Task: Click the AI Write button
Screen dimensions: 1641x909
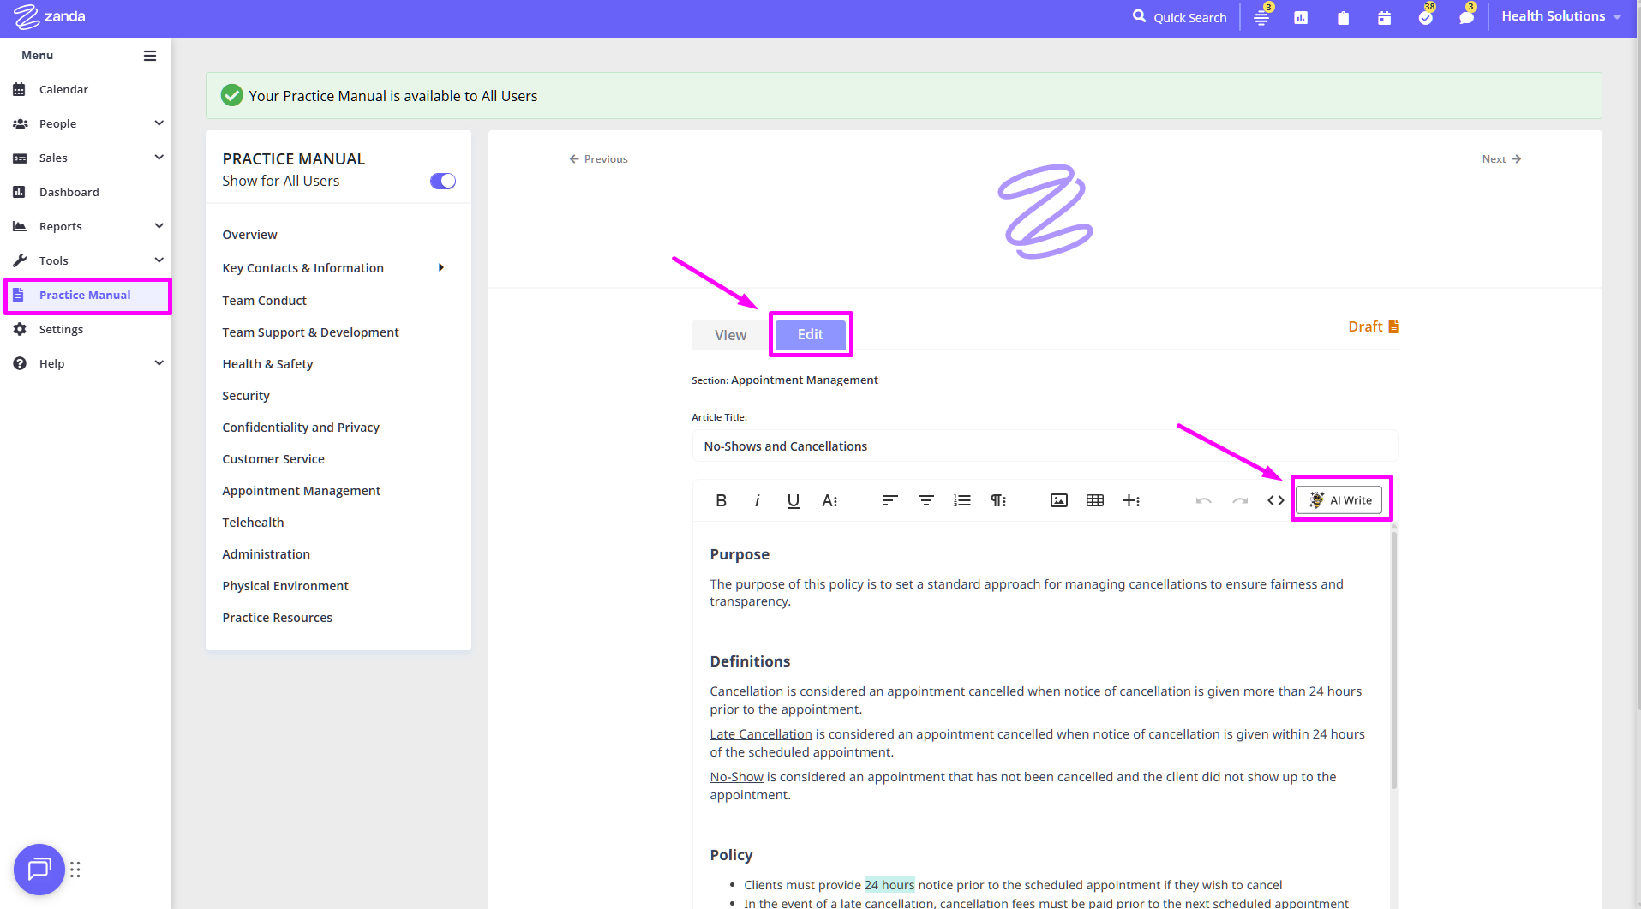Action: tap(1340, 500)
